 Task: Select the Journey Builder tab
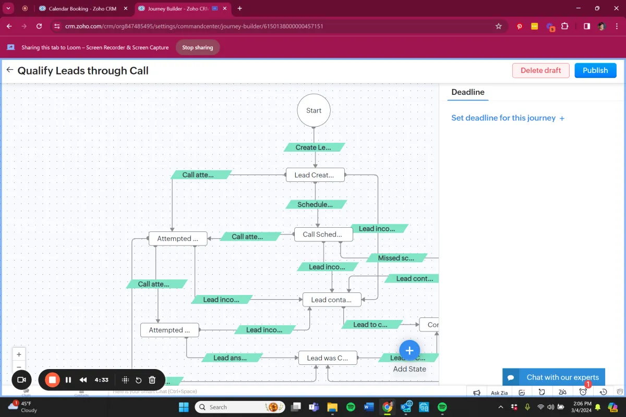[x=178, y=8]
